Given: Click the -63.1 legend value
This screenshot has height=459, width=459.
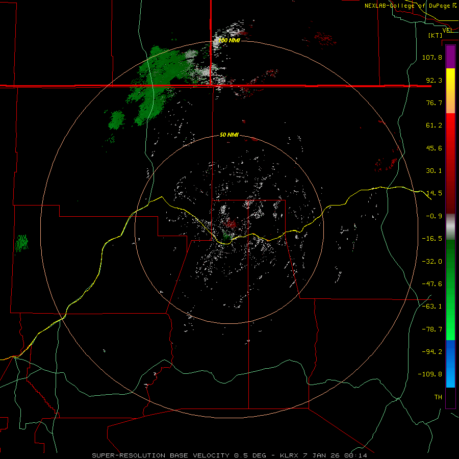Looking at the screenshot, I should click(x=432, y=307).
